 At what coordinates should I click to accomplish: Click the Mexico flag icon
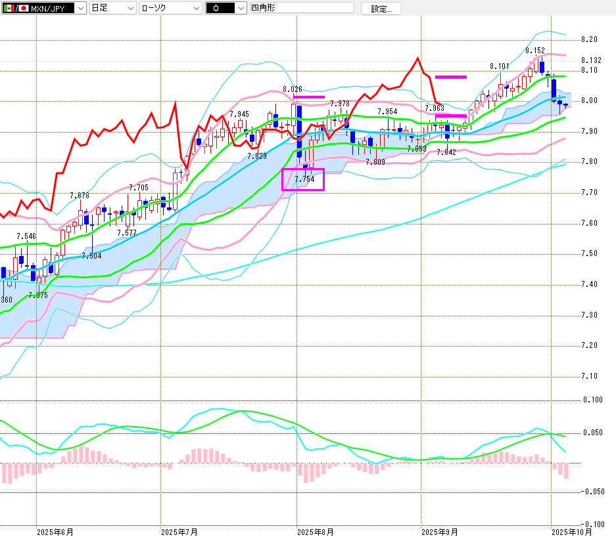click(x=9, y=9)
